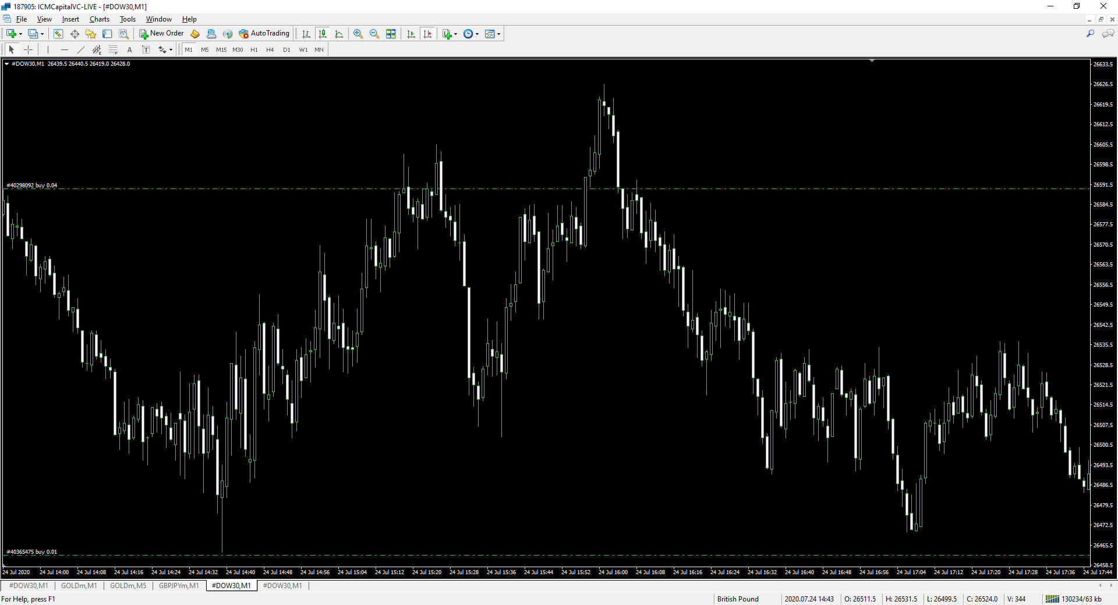Select the Crosshair cursor tool

[x=28, y=49]
